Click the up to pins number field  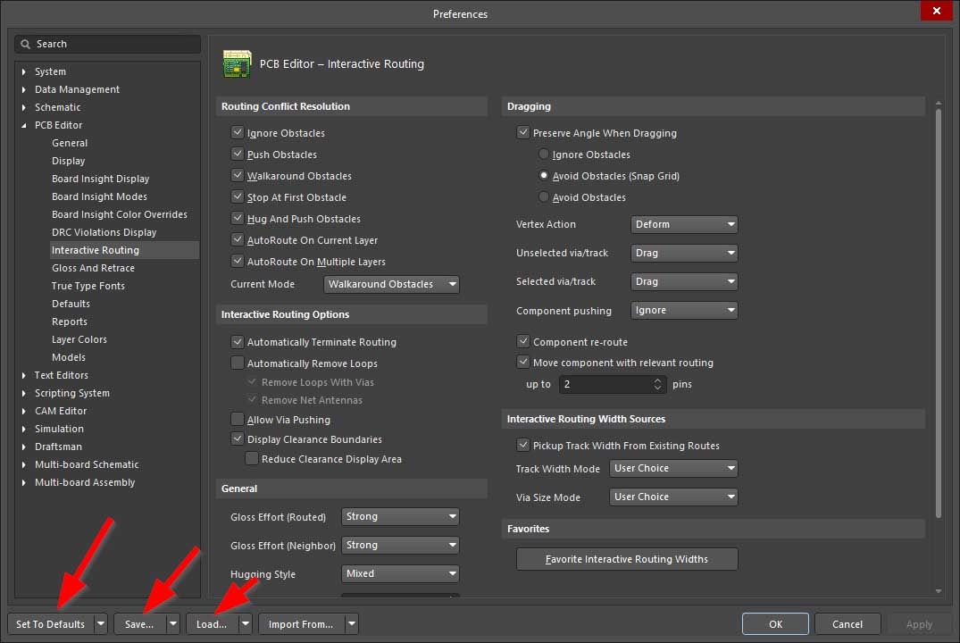(605, 384)
